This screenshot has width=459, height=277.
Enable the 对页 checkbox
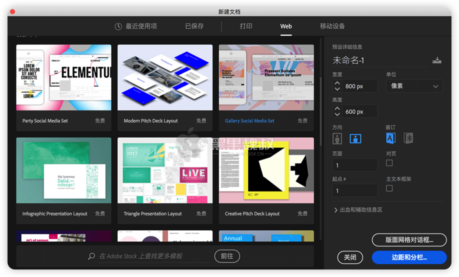point(389,162)
